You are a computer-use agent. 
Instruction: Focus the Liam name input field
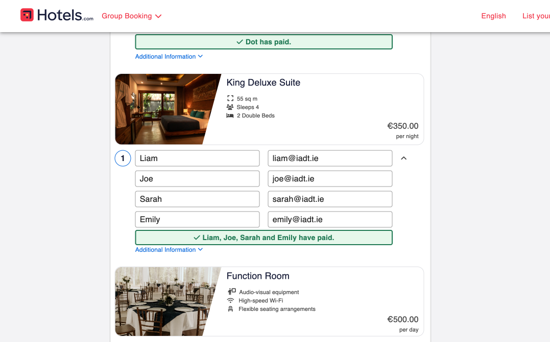[x=197, y=159]
